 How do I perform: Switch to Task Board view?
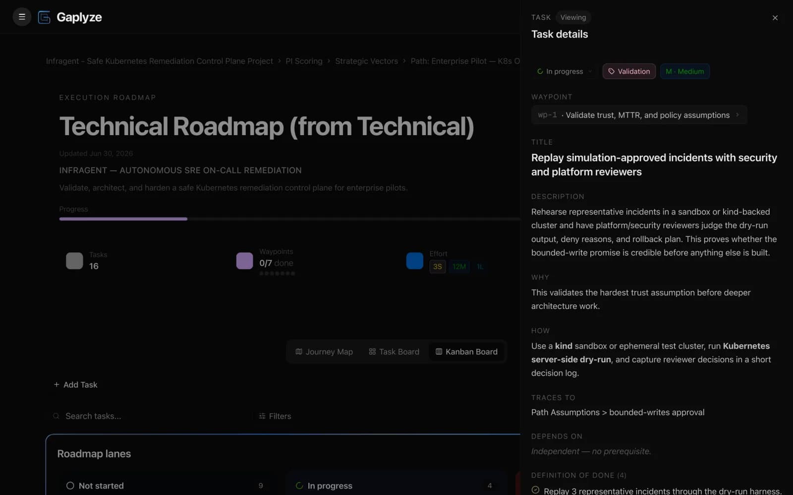pyautogui.click(x=394, y=352)
